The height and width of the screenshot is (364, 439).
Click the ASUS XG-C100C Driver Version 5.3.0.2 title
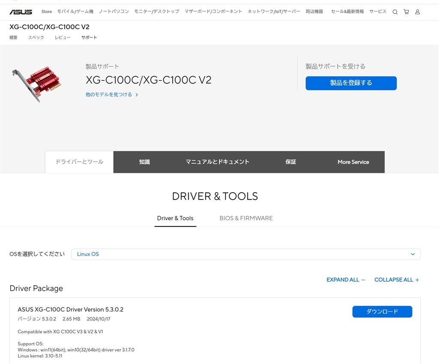(x=71, y=310)
